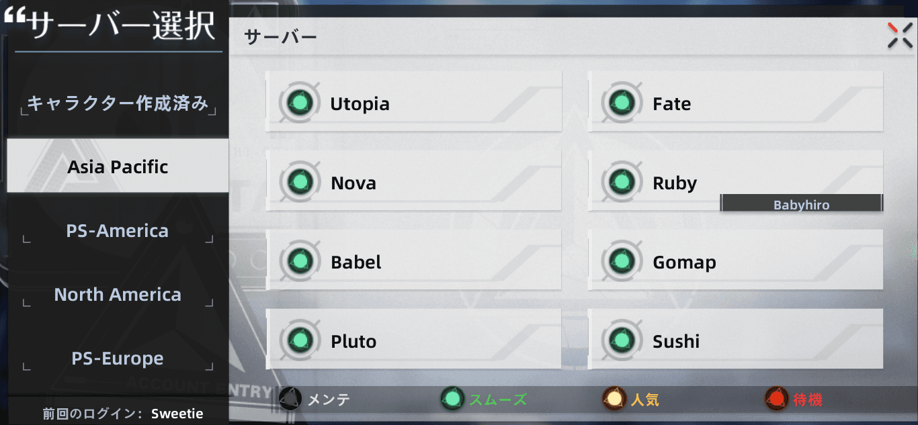Image resolution: width=918 pixels, height=425 pixels.
Task: Switch to the Asia Pacific region tab
Action: [118, 167]
